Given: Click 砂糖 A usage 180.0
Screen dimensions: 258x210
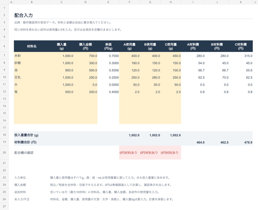Looking at the screenshot, I should 130,63.
